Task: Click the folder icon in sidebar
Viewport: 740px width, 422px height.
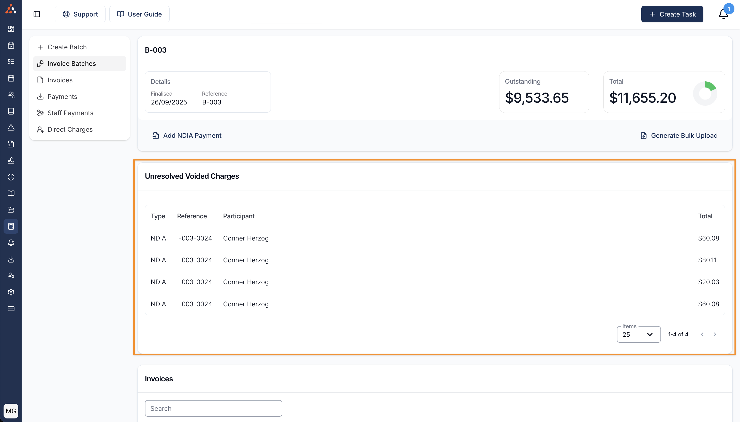Action: pos(11,210)
